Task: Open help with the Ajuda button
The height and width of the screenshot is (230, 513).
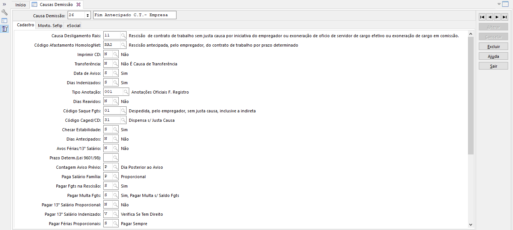Action: point(493,56)
